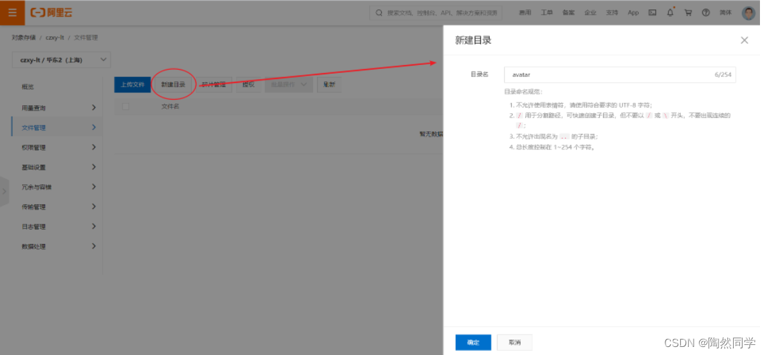Expand the 数据处理 sidebar item arrow
Screen dimensions: 766x355
click(x=94, y=246)
